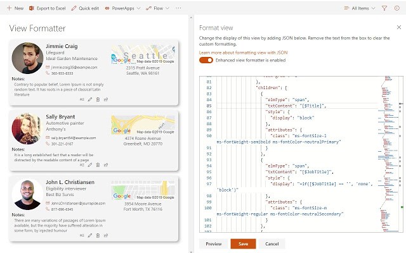Delete John L. Christiansen's card

pos(98,235)
